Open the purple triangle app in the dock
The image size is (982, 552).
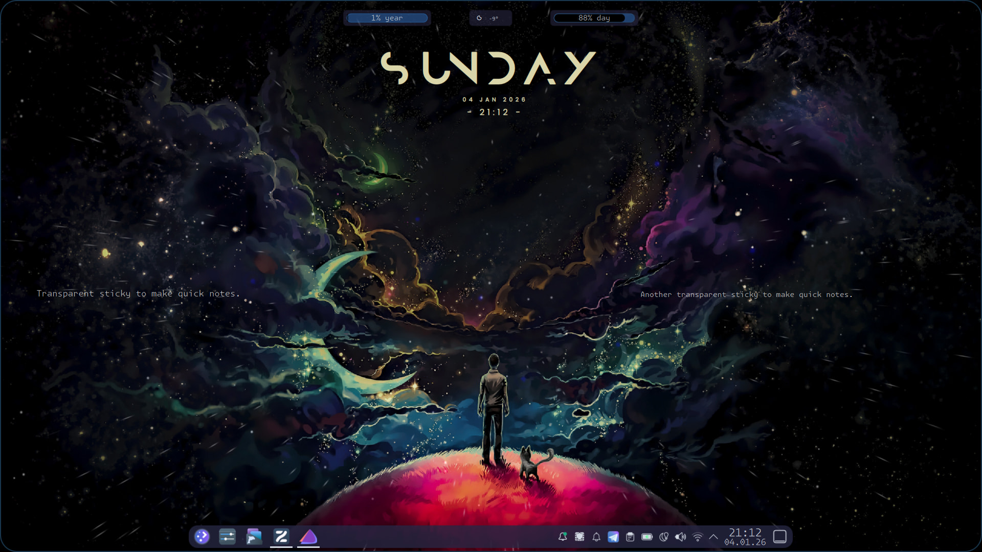point(308,537)
